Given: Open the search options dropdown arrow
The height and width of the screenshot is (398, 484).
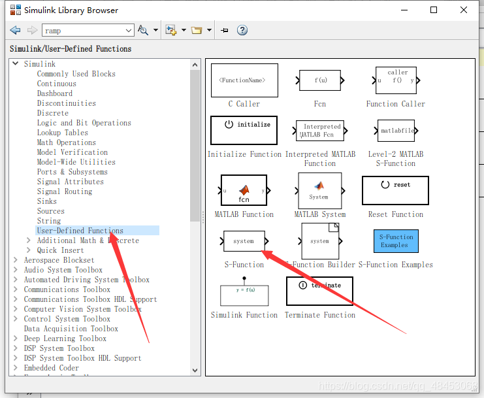Looking at the screenshot, I should click(156, 30).
